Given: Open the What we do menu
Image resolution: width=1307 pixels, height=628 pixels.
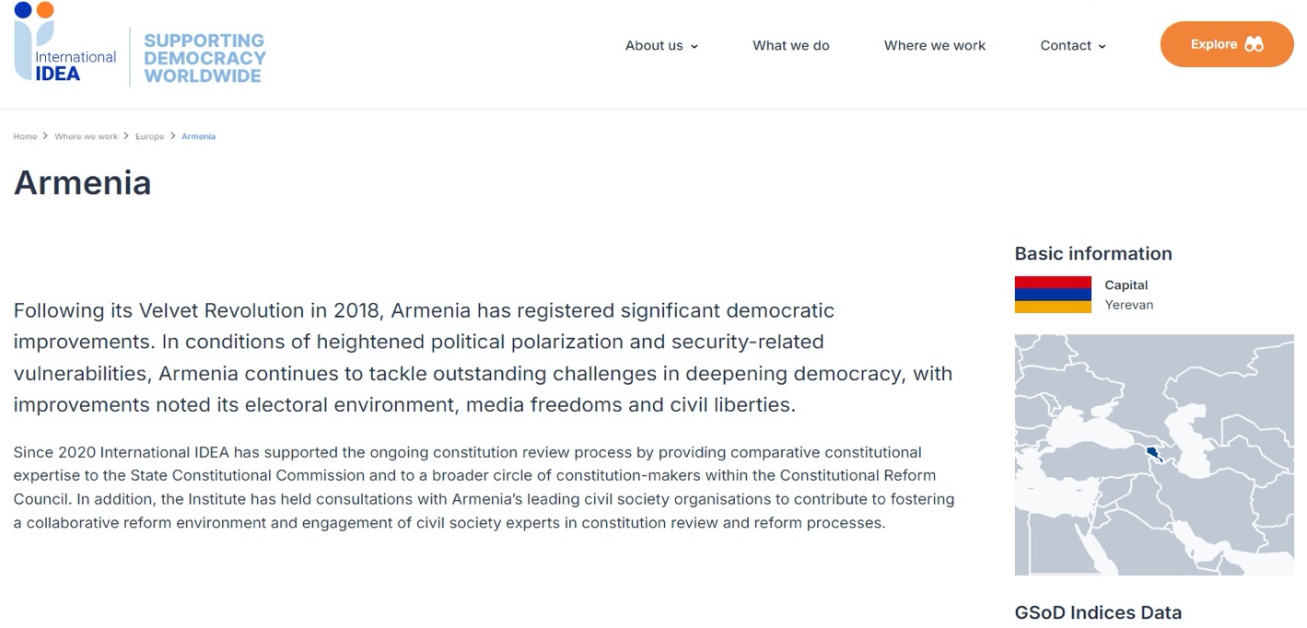Looking at the screenshot, I should (790, 45).
